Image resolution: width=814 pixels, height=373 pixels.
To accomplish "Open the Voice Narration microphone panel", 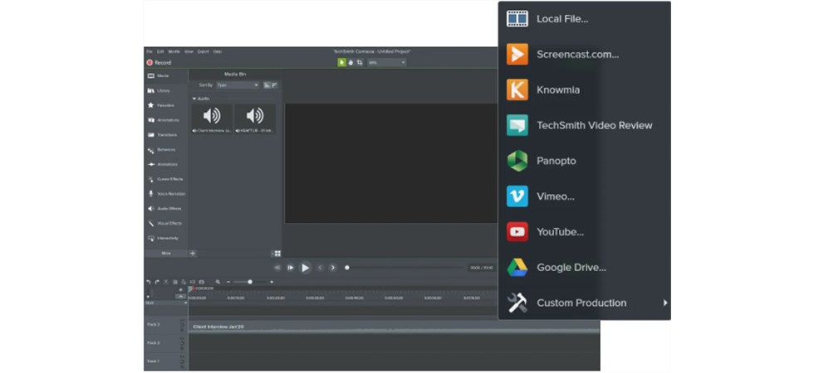I will (x=166, y=194).
